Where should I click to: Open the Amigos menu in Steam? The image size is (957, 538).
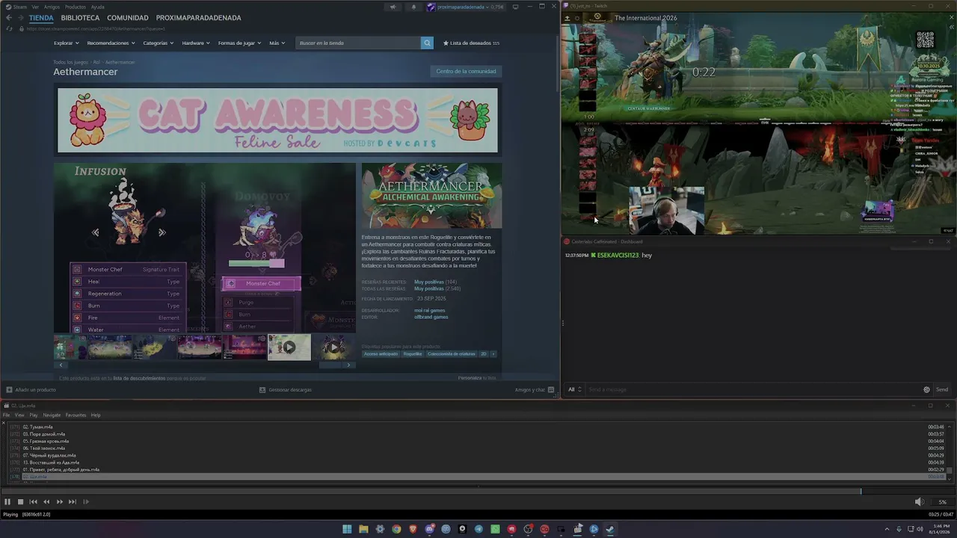click(x=52, y=7)
